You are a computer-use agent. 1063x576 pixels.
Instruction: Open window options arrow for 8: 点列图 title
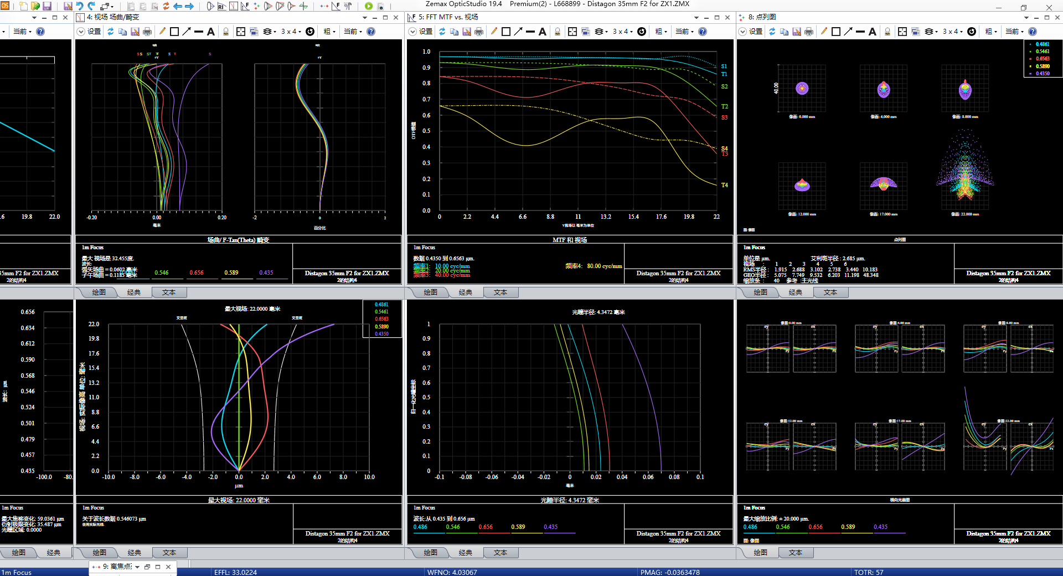1026,17
